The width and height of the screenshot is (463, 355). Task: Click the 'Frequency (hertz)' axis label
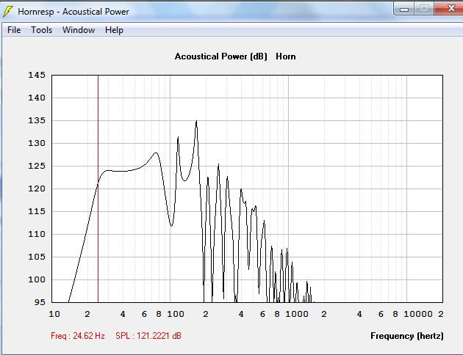(x=407, y=336)
